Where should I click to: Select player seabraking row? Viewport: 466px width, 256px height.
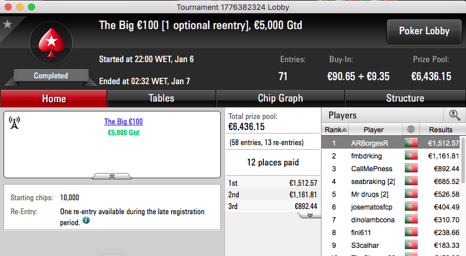click(391, 181)
